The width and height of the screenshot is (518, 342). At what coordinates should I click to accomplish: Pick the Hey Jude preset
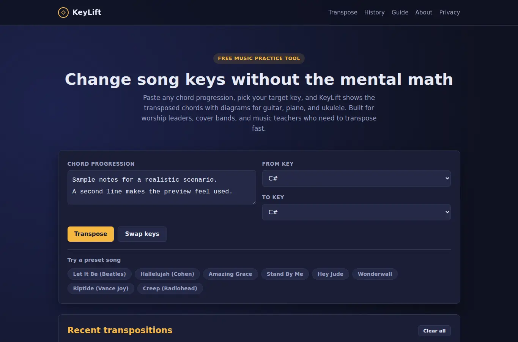(x=331, y=274)
